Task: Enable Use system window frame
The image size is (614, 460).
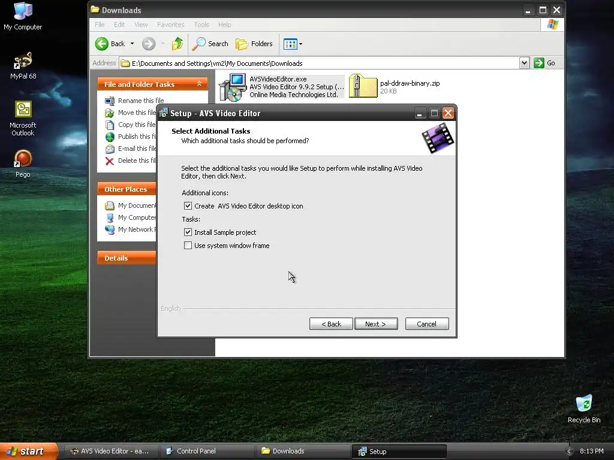Action: tap(188, 245)
